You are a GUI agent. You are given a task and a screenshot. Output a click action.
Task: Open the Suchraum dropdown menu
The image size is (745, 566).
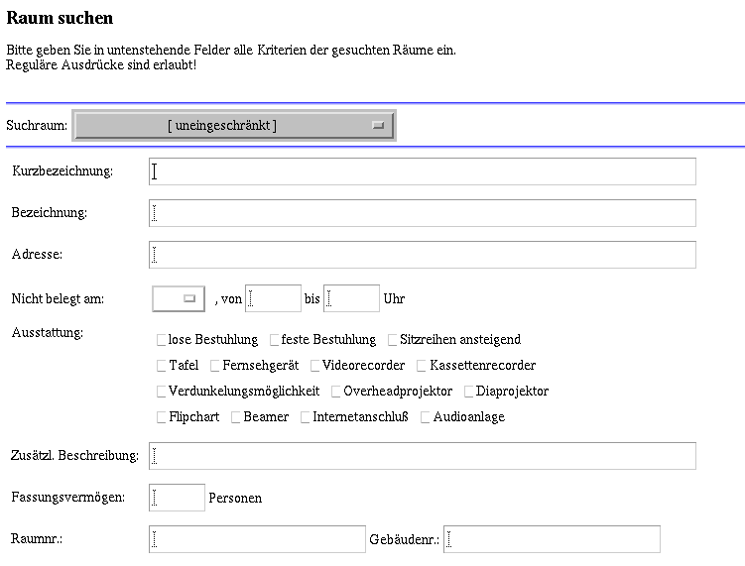click(x=234, y=126)
